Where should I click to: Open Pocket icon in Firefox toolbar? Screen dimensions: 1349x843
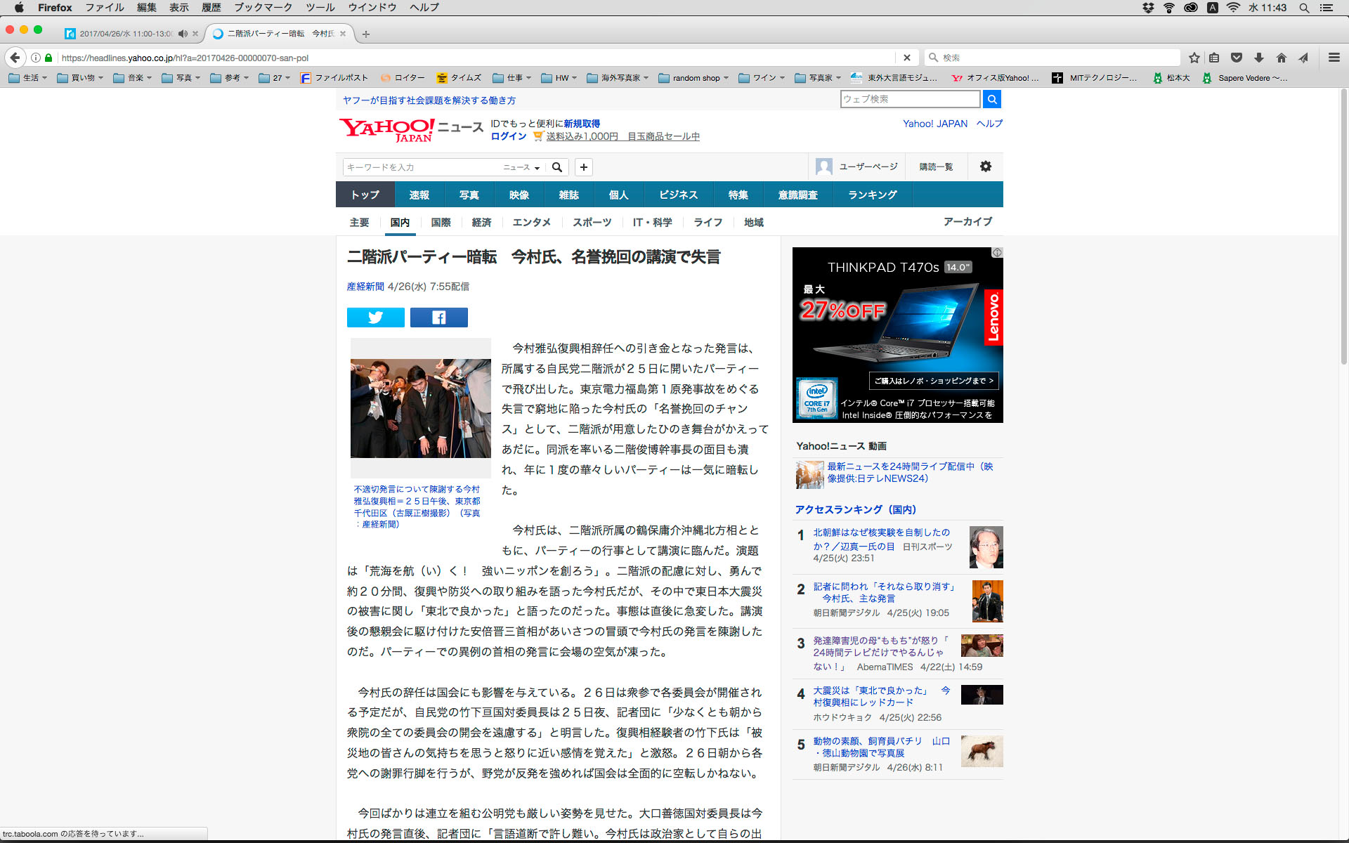1237,58
